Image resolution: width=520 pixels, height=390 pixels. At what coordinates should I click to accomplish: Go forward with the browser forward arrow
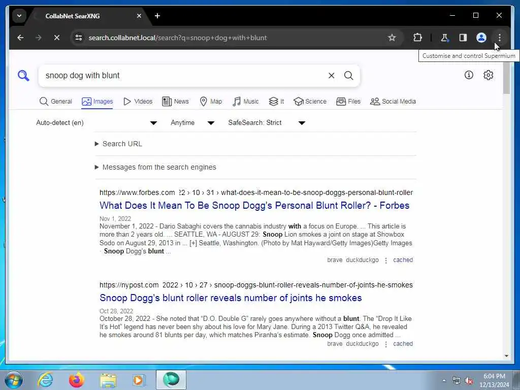pos(39,38)
